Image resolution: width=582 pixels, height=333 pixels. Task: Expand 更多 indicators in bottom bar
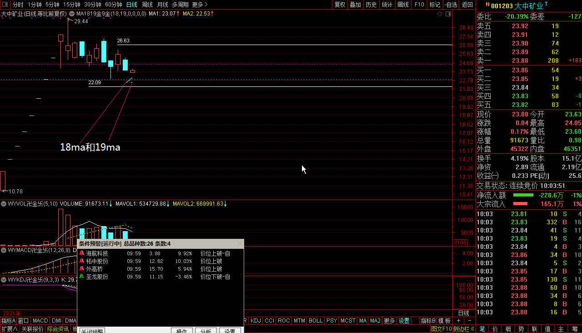pos(390,321)
